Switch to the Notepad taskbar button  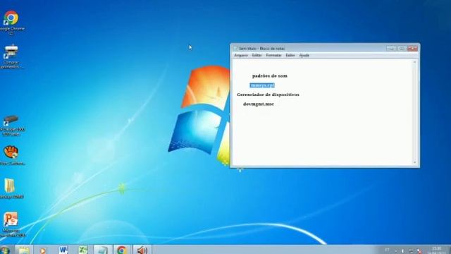point(102,250)
